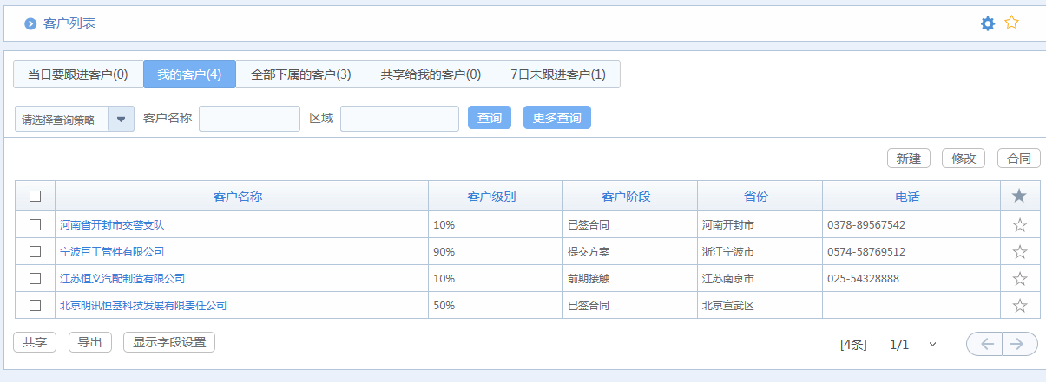
Task: Star the 宁波巨工管件有限公司 customer row
Action: click(1020, 252)
